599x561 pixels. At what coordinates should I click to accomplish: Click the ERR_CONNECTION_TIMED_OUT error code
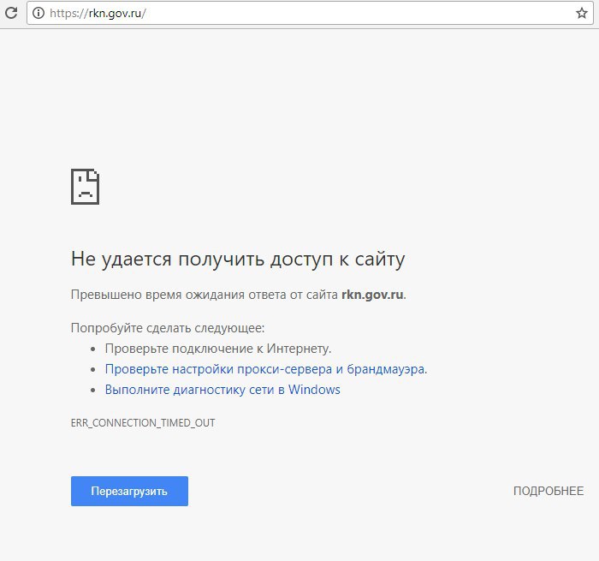[143, 423]
